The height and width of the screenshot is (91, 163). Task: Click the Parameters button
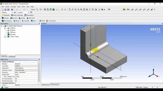29,15
